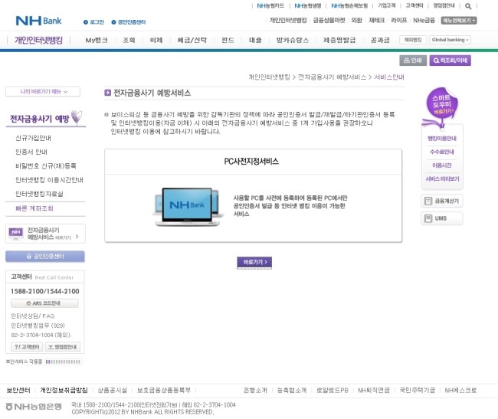This screenshot has width=498, height=419.
Task: Open 비밀번호 신규(재)등록 sidebar item
Action: pos(46,165)
